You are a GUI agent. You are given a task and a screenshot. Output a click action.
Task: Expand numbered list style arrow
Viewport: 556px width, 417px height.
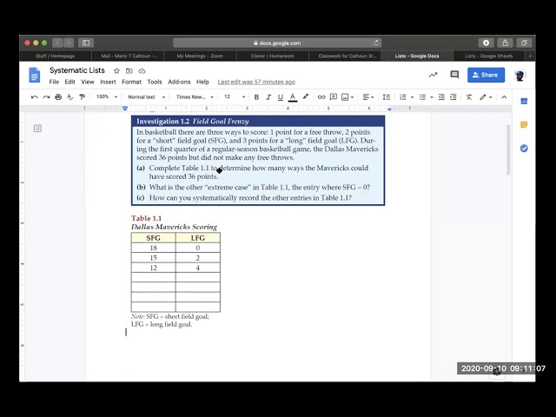coord(412,97)
